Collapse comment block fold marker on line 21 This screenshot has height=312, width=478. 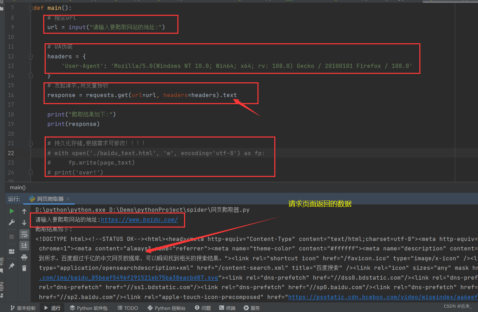(x=31, y=144)
